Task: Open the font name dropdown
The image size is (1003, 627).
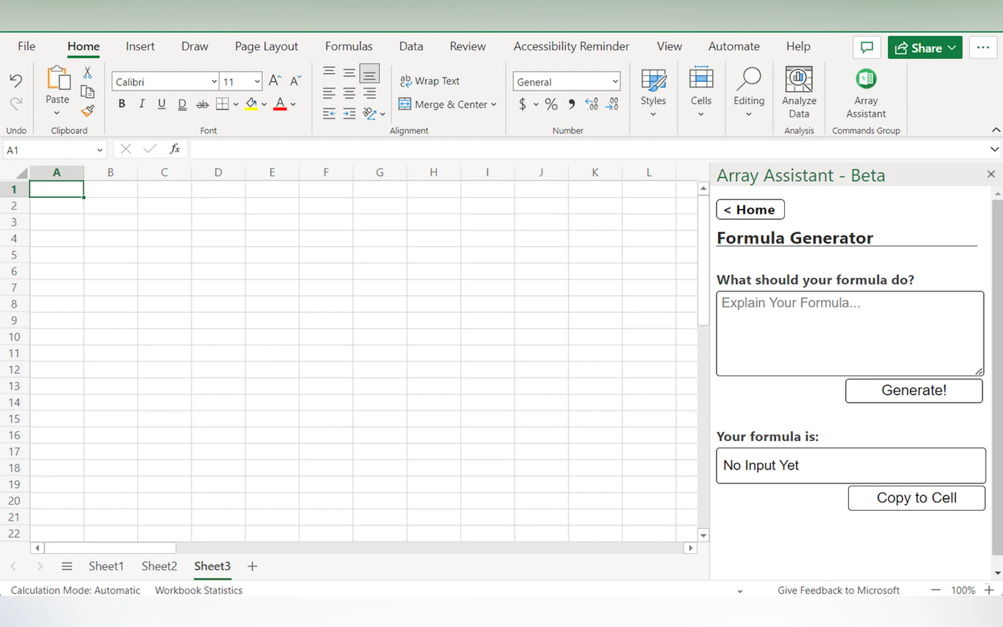Action: click(214, 82)
